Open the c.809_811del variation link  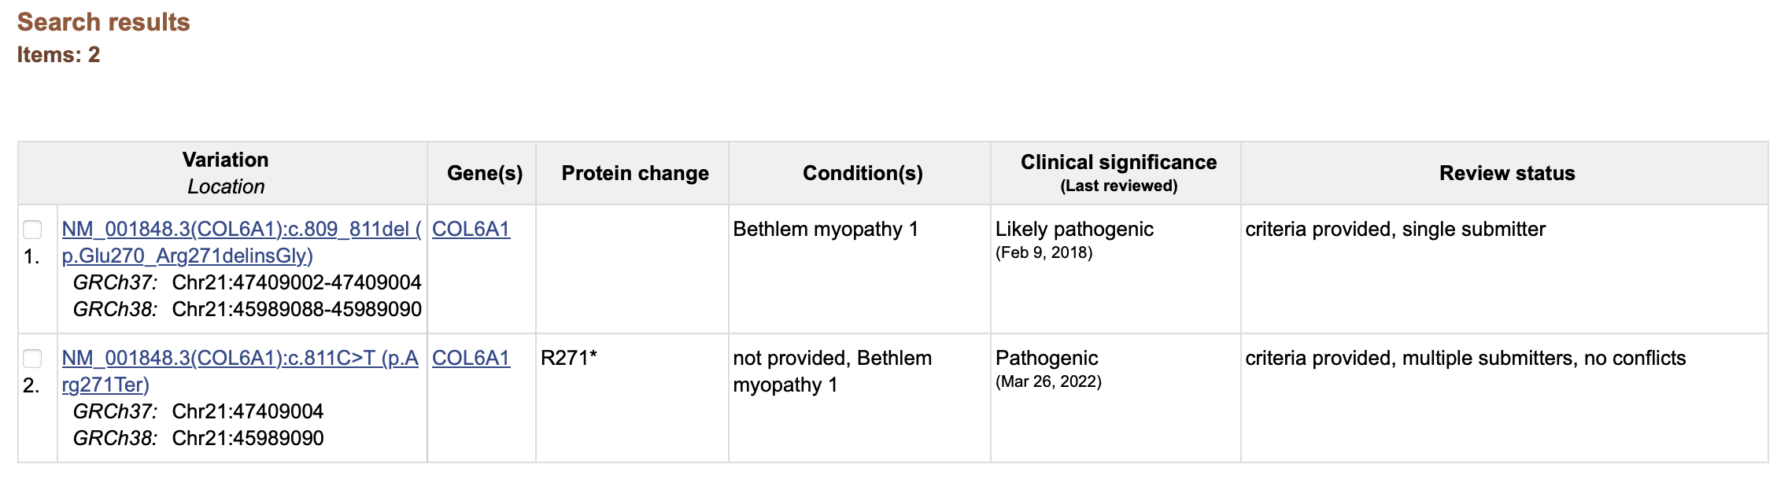pyautogui.click(x=242, y=242)
